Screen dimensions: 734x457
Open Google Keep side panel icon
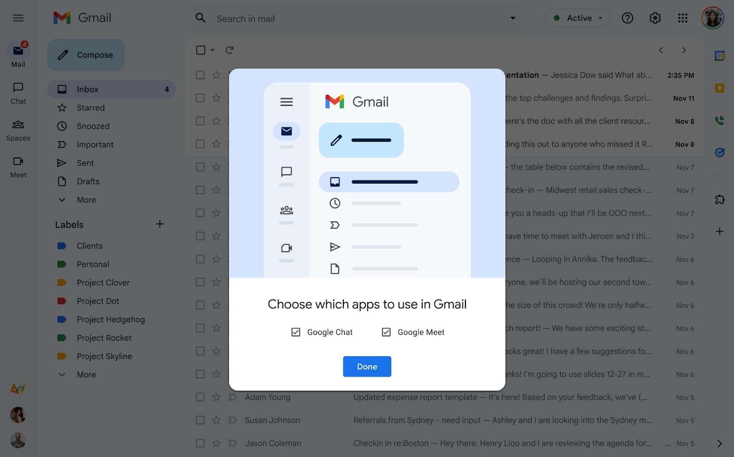click(719, 88)
